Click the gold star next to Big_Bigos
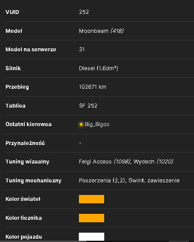This screenshot has width=194, height=242. click(x=81, y=124)
